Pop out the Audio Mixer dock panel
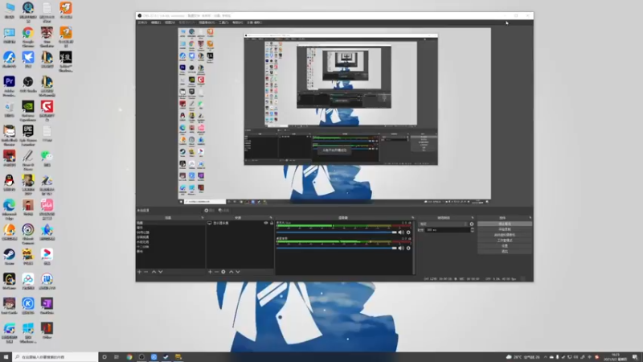643x362 pixels. pyautogui.click(x=412, y=217)
